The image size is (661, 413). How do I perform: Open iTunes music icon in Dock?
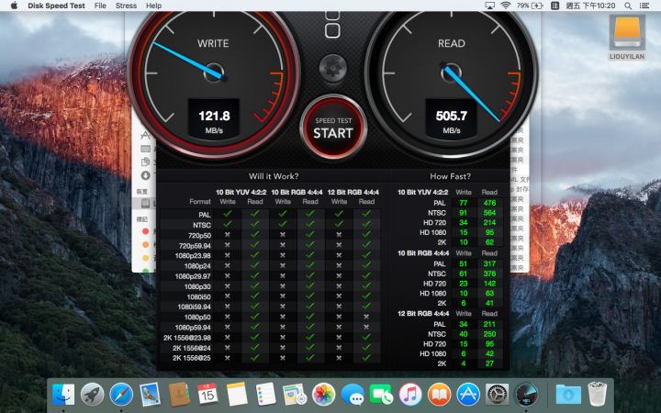point(410,395)
